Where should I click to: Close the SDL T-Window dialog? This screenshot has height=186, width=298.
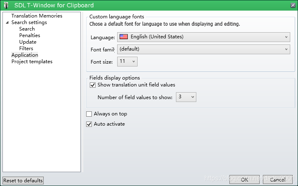click(293, 5)
